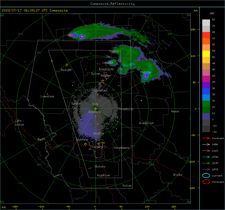Image resolution: width=225 pixels, height=210 pixels.
Task: Click the Drumheller city label
Action: click(x=146, y=123)
